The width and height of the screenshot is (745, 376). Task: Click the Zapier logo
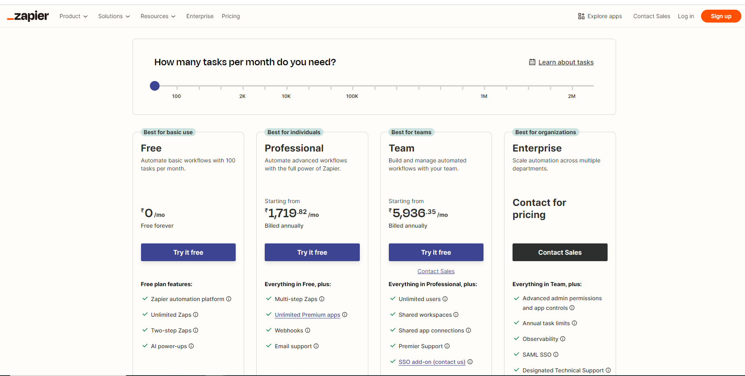pos(28,16)
